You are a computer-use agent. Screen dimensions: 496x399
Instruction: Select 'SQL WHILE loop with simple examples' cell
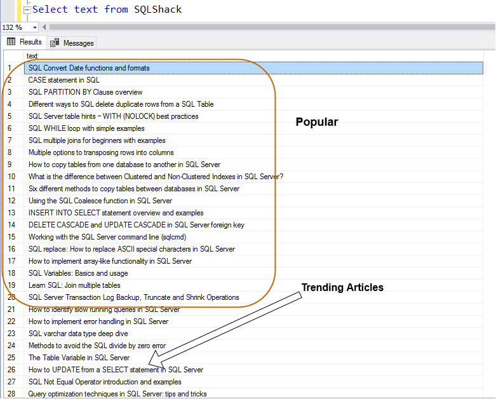pyautogui.click(x=86, y=128)
